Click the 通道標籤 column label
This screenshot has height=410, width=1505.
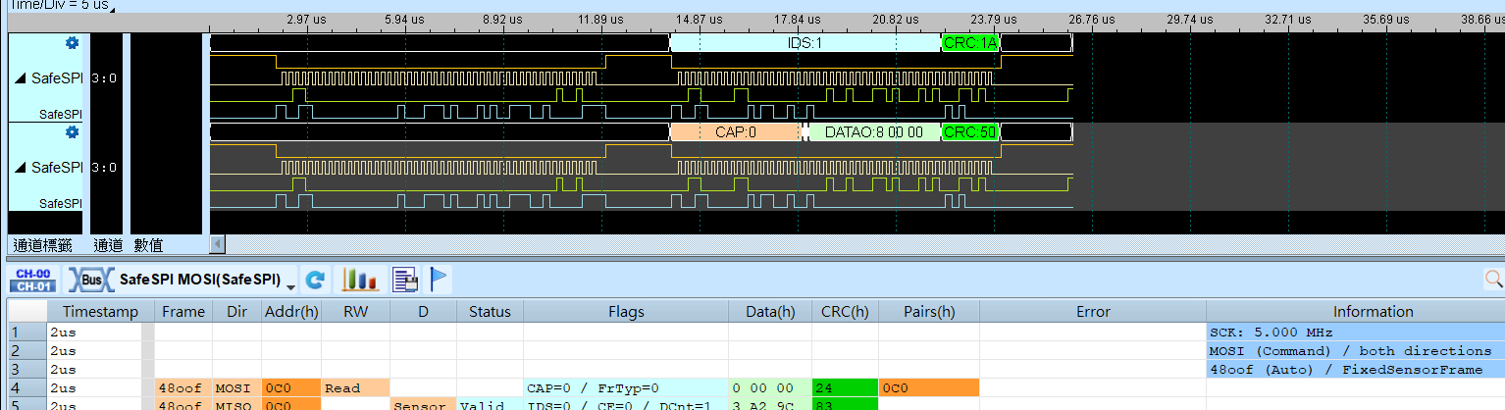[40, 245]
